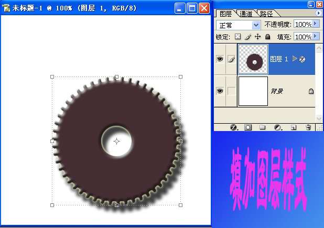
Task: Click the layers panel scroll up arrow
Action: pyautogui.click(x=319, y=48)
